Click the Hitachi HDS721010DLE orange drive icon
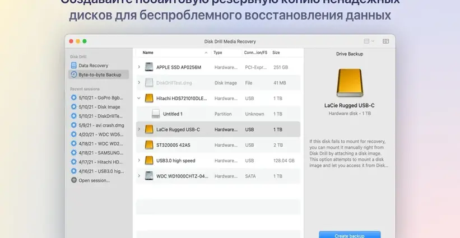The image size is (460, 238). click(x=149, y=98)
